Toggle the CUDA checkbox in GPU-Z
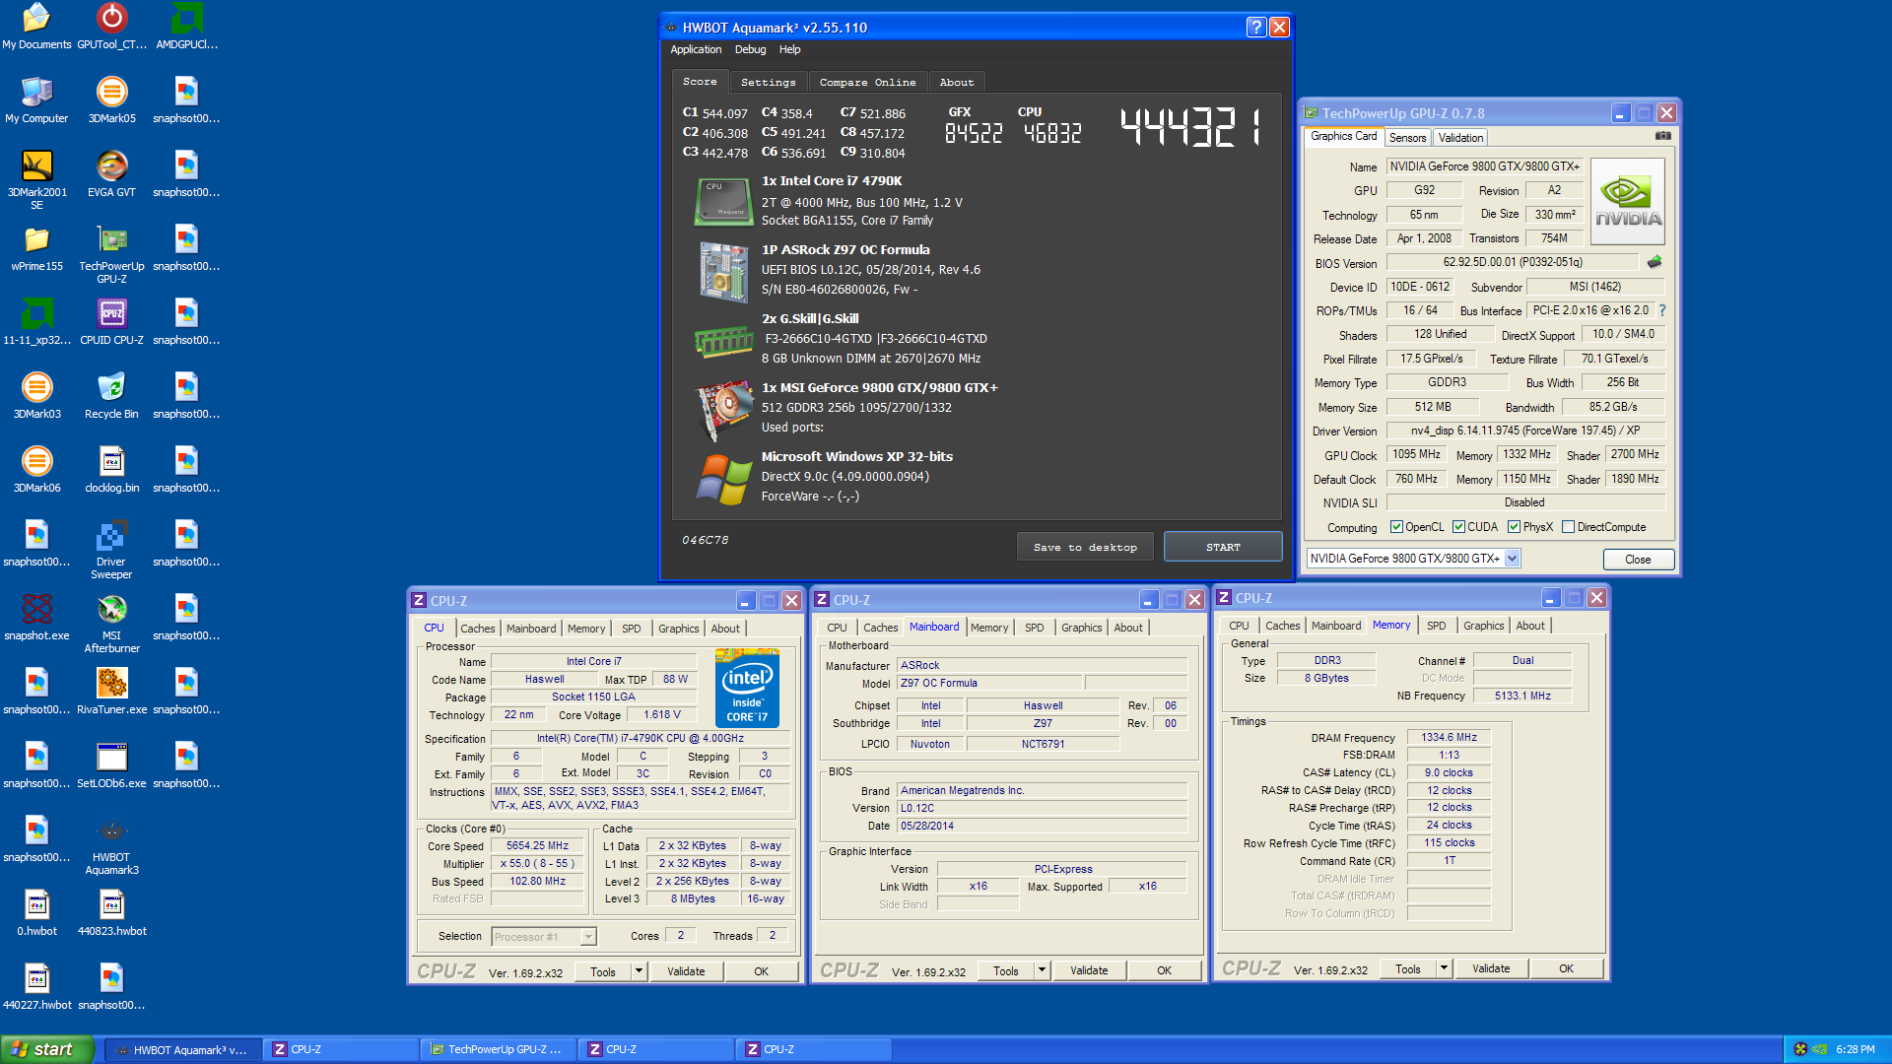The height and width of the screenshot is (1064, 1892). (1458, 527)
